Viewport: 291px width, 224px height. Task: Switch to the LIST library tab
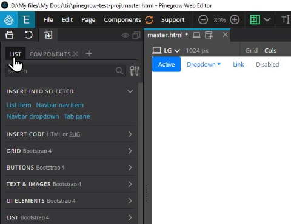pos(15,54)
